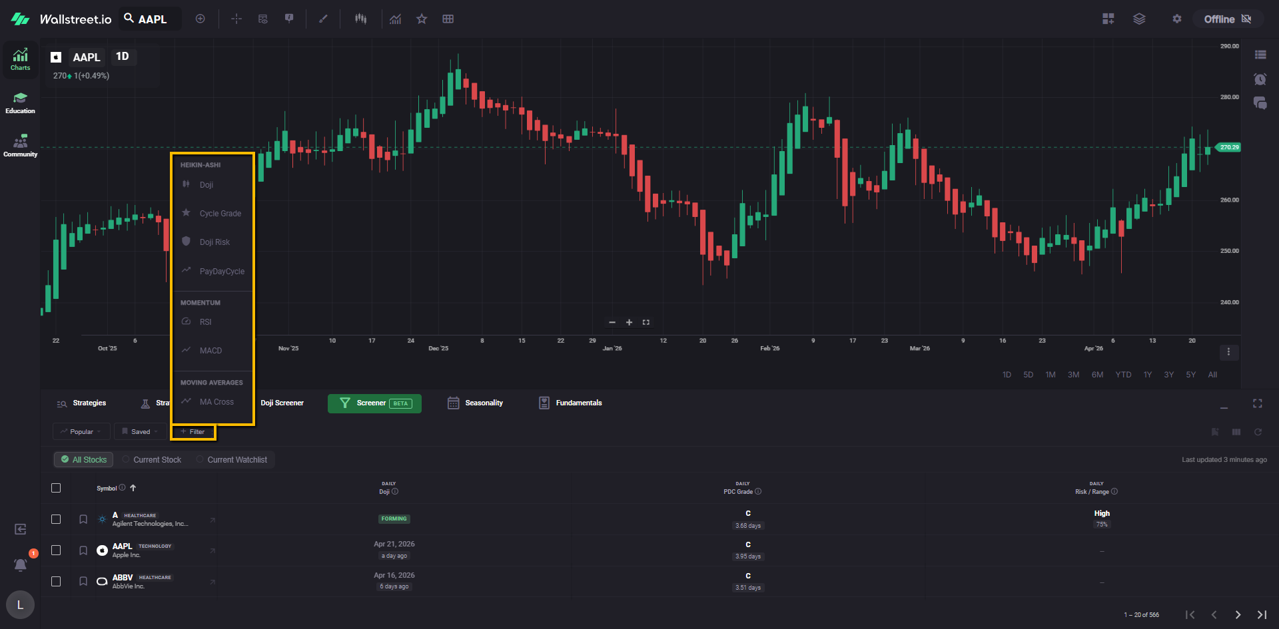The width and height of the screenshot is (1279, 629).
Task: Select the drawing brush tool
Action: 323,19
